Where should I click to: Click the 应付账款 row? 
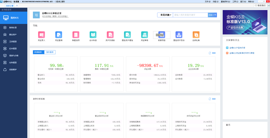pyautogui.click(x=194, y=79)
